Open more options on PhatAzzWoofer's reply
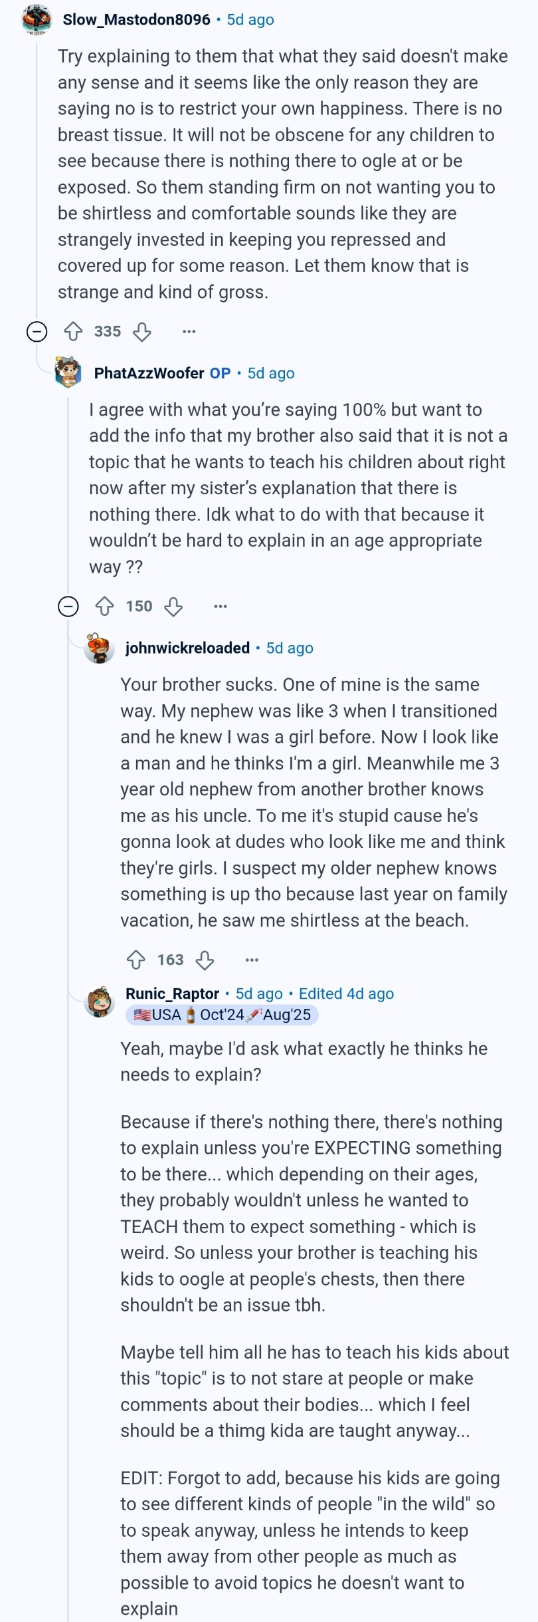Viewport: 538px width, 1622px height. point(221,606)
